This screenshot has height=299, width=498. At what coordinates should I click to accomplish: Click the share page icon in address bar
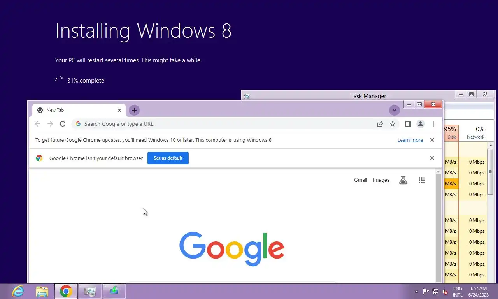pos(380,124)
